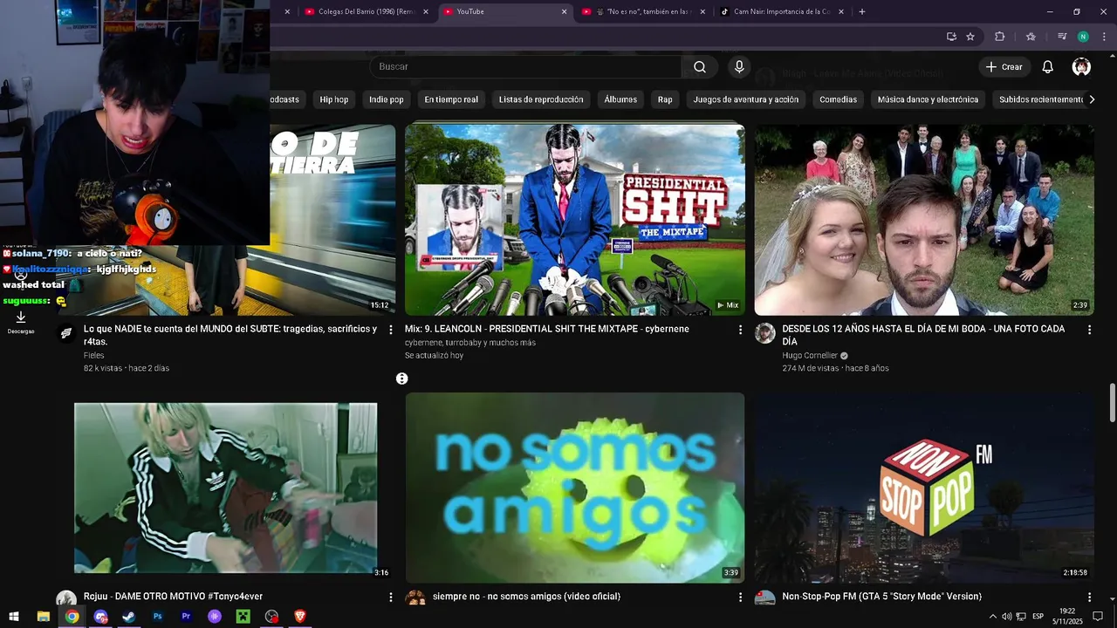
Task: Select the Álbumes chip
Action: (x=620, y=99)
